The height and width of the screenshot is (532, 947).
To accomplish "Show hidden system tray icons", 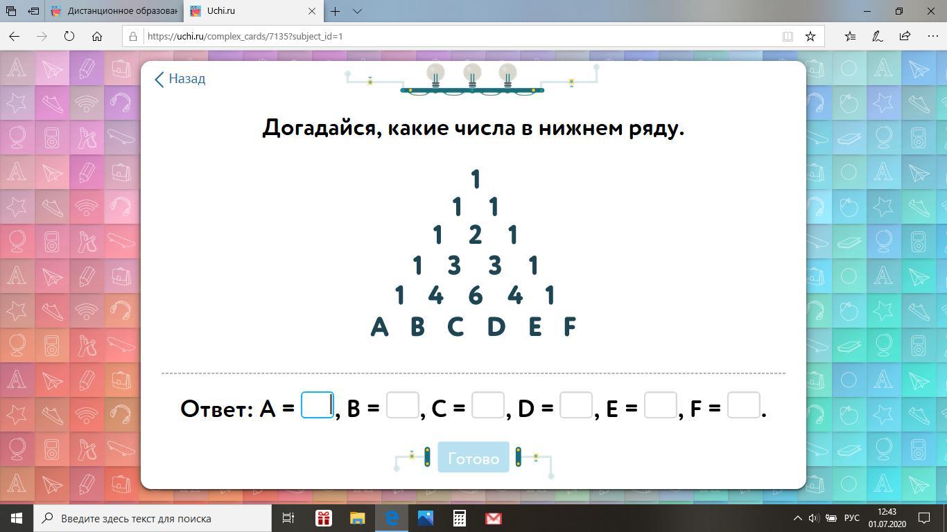I will [798, 518].
